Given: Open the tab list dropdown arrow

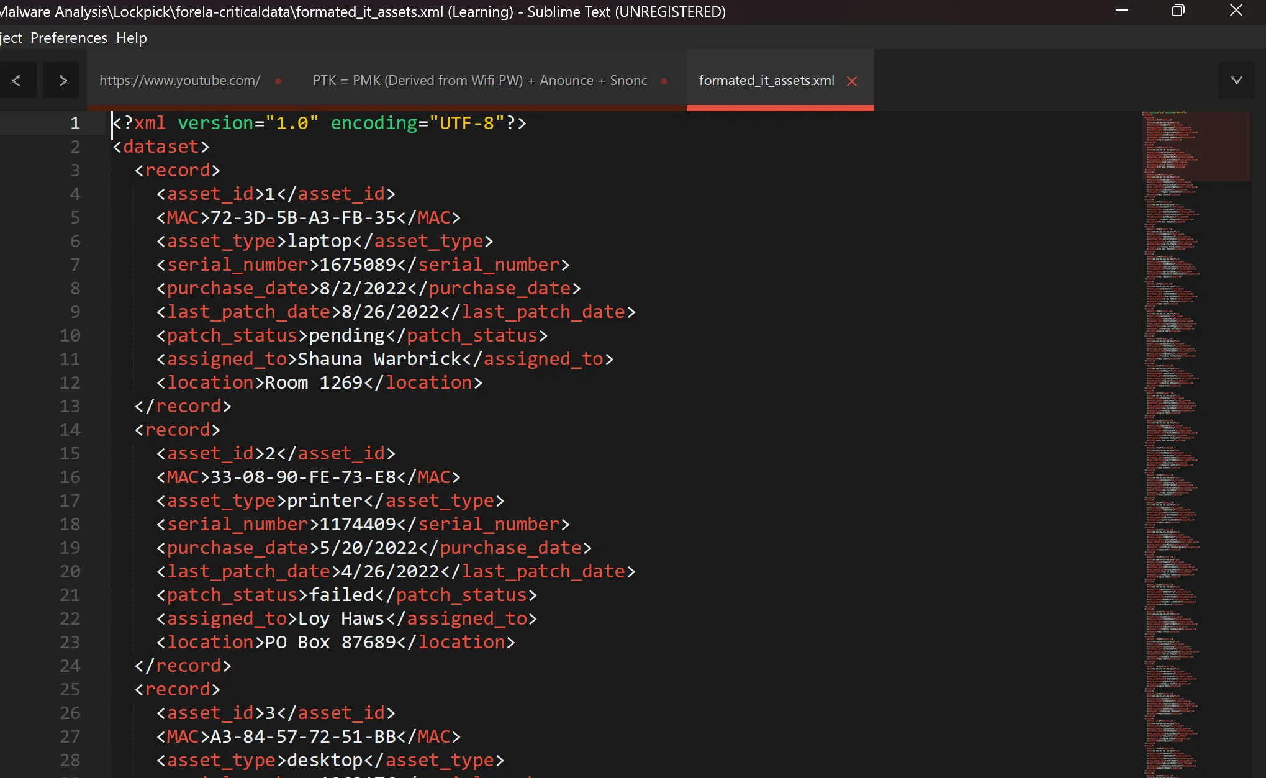Looking at the screenshot, I should (1236, 80).
